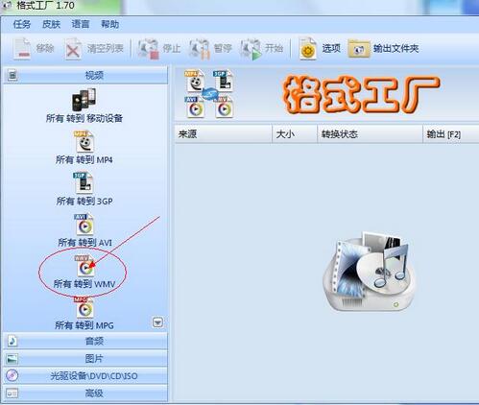Click the video list scroll-down arrow
The width and height of the screenshot is (479, 405).
click(157, 322)
